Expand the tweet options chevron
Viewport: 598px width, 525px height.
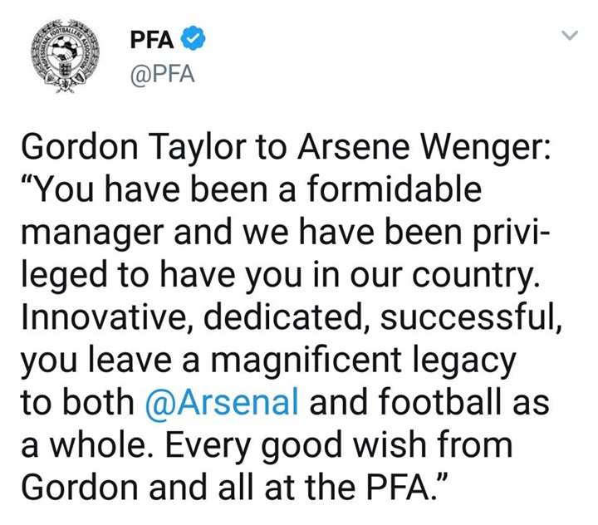point(570,36)
